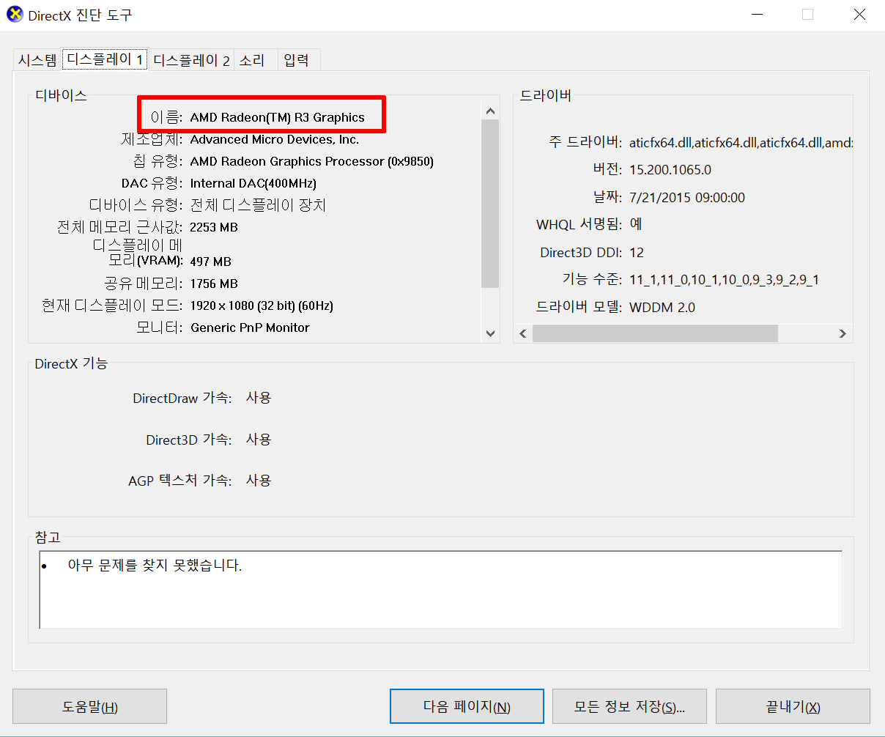The height and width of the screenshot is (737, 885).
Task: Click the DirectX icon in title bar
Action: (x=15, y=14)
